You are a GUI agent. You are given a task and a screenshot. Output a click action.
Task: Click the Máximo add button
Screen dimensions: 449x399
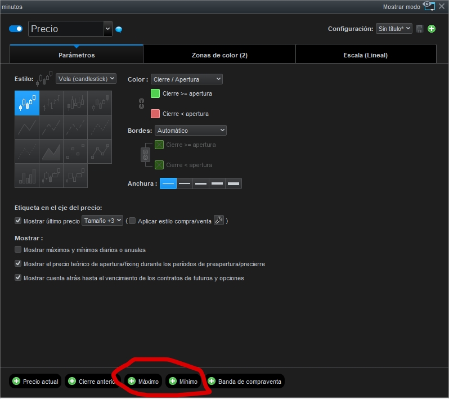point(143,381)
